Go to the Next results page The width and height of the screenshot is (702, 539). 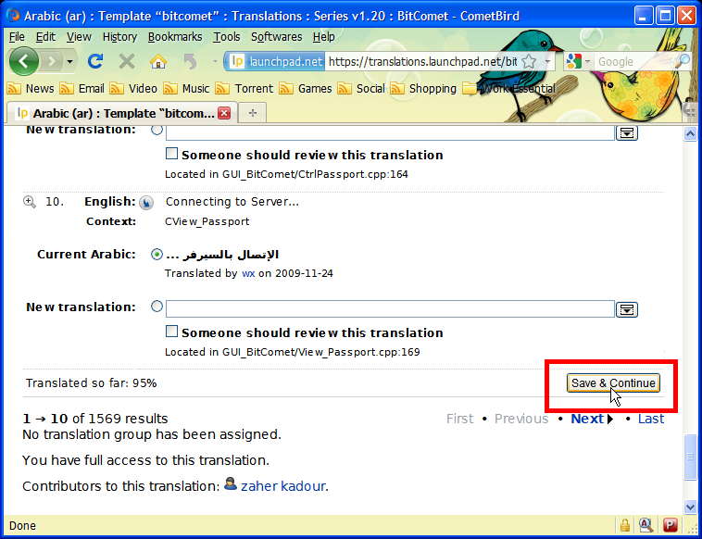(587, 419)
